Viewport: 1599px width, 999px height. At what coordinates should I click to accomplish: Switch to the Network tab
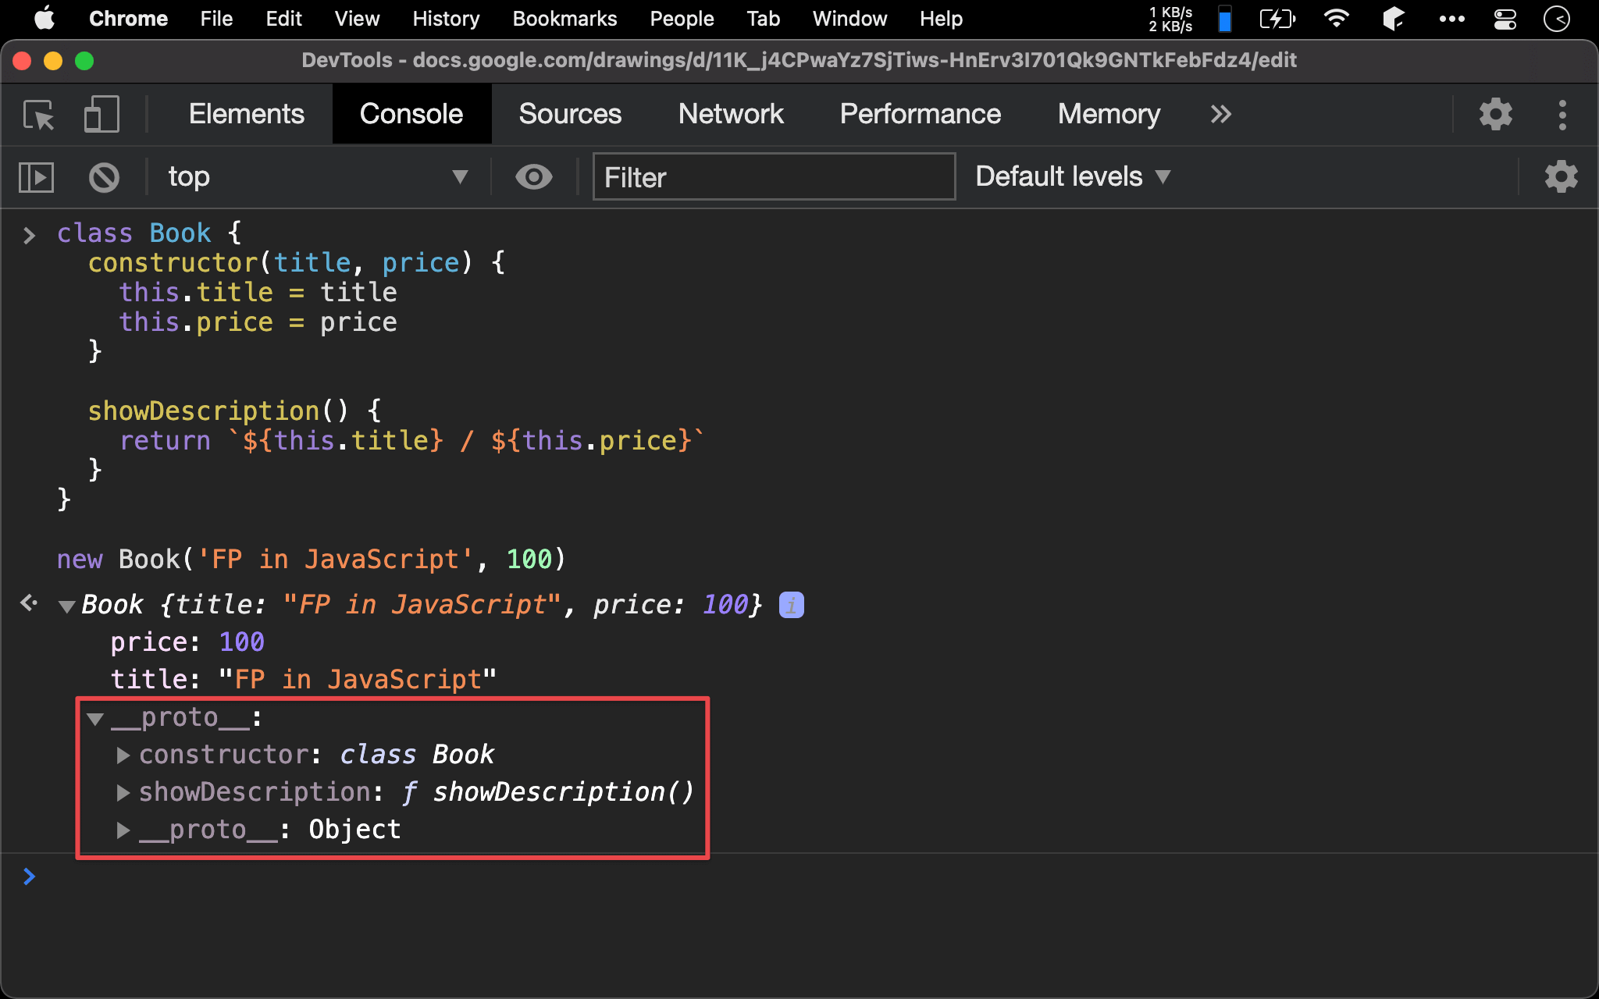pos(731,115)
